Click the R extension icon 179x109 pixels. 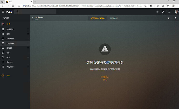(151, 6)
